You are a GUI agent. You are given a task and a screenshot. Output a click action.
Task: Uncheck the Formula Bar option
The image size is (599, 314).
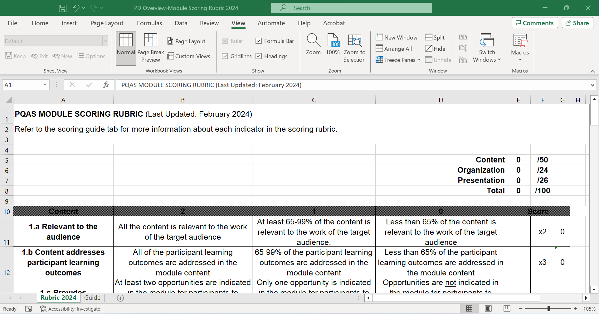click(259, 41)
